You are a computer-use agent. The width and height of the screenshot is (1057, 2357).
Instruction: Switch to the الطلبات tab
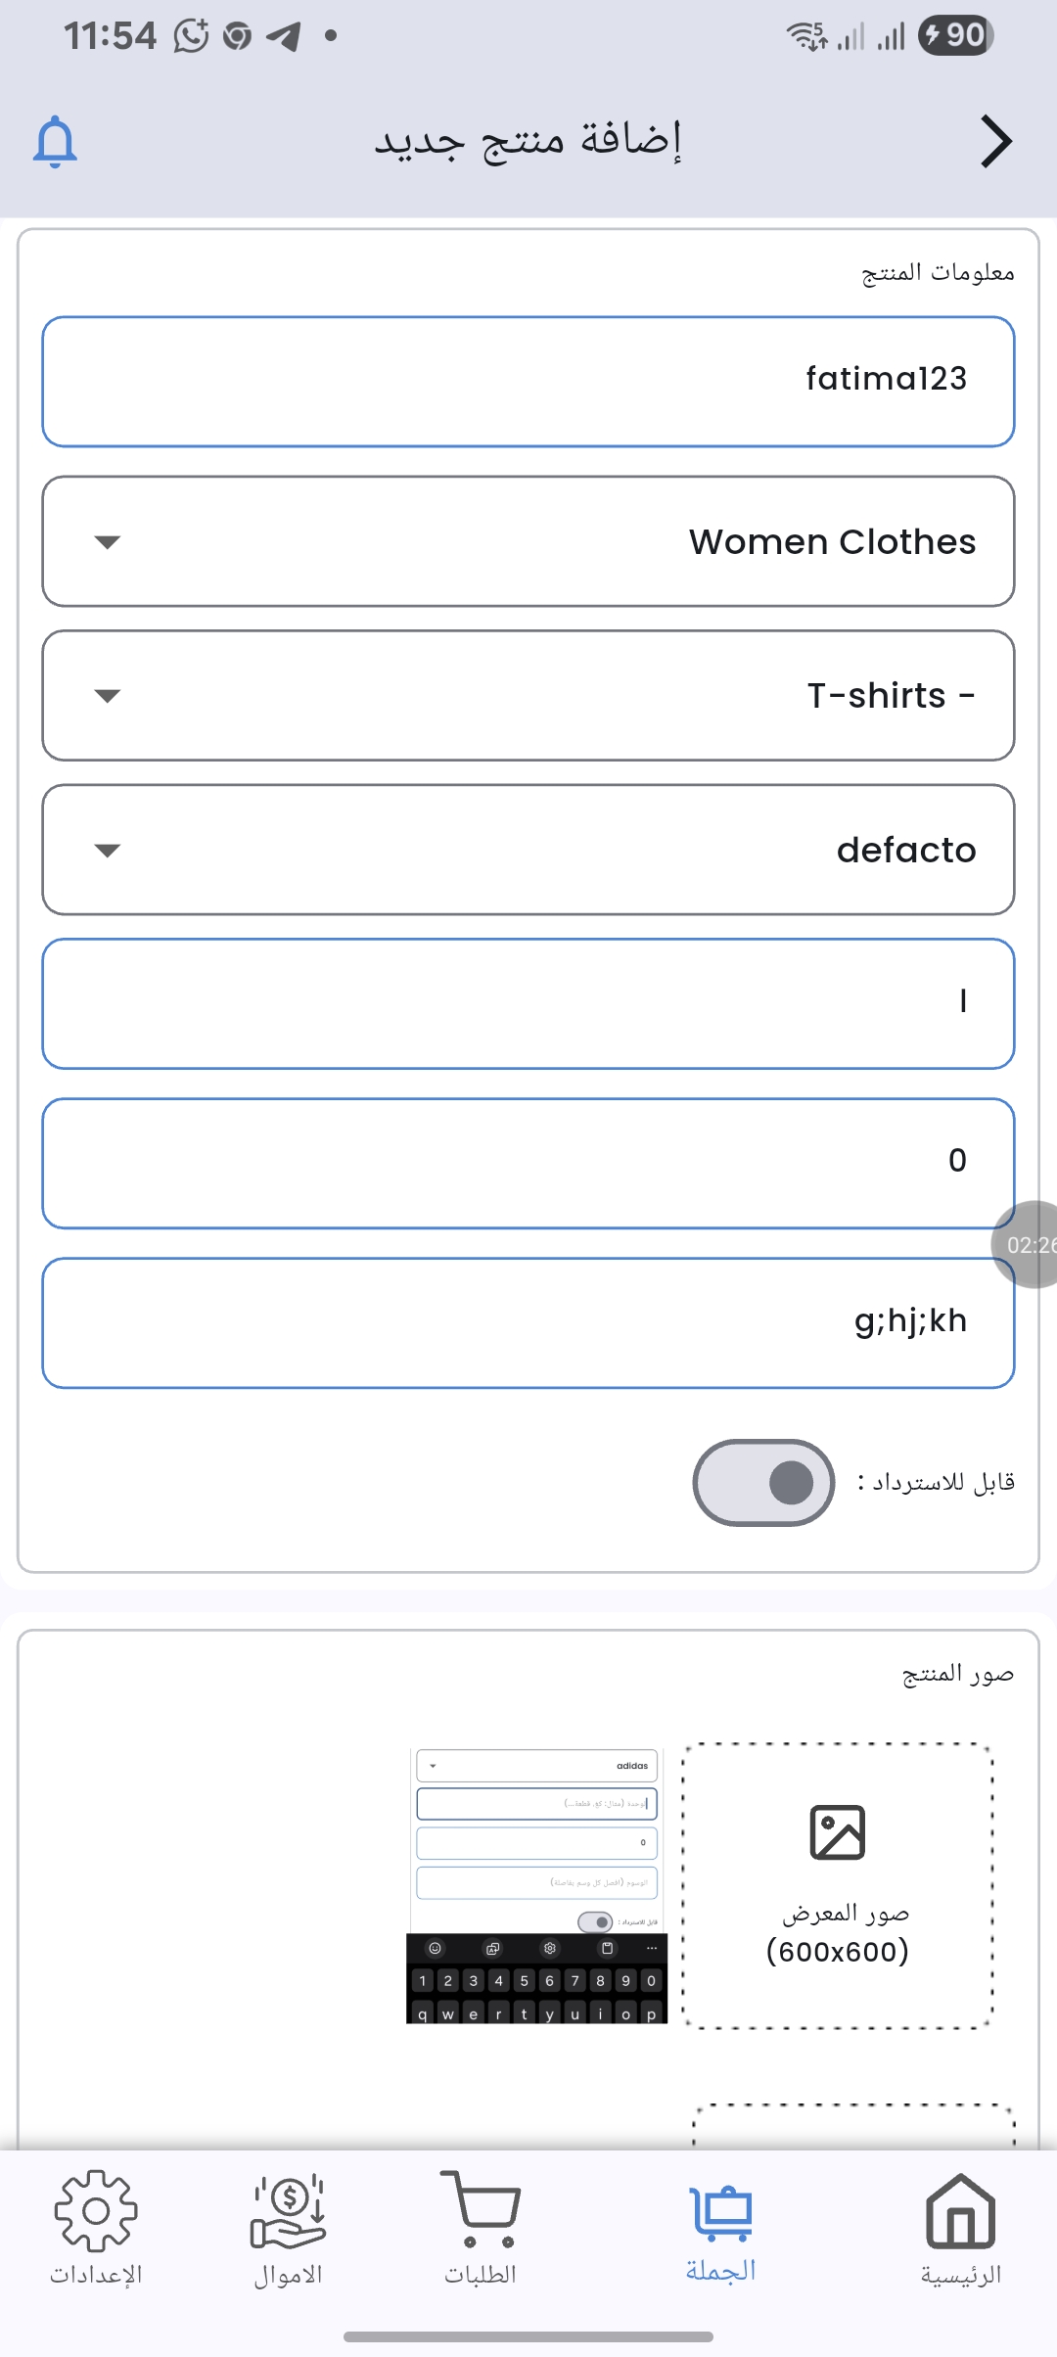click(x=480, y=2274)
